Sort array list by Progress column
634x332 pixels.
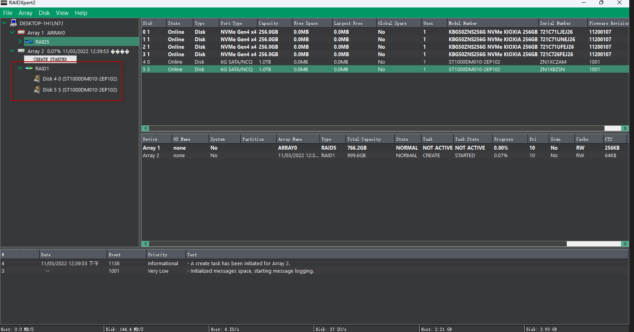tap(510, 139)
